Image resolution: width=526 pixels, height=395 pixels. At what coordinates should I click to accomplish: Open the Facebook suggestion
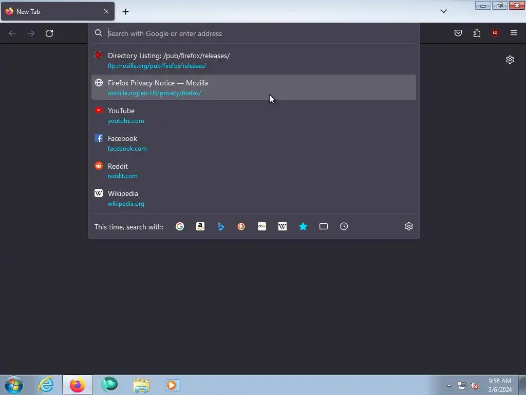click(x=254, y=143)
